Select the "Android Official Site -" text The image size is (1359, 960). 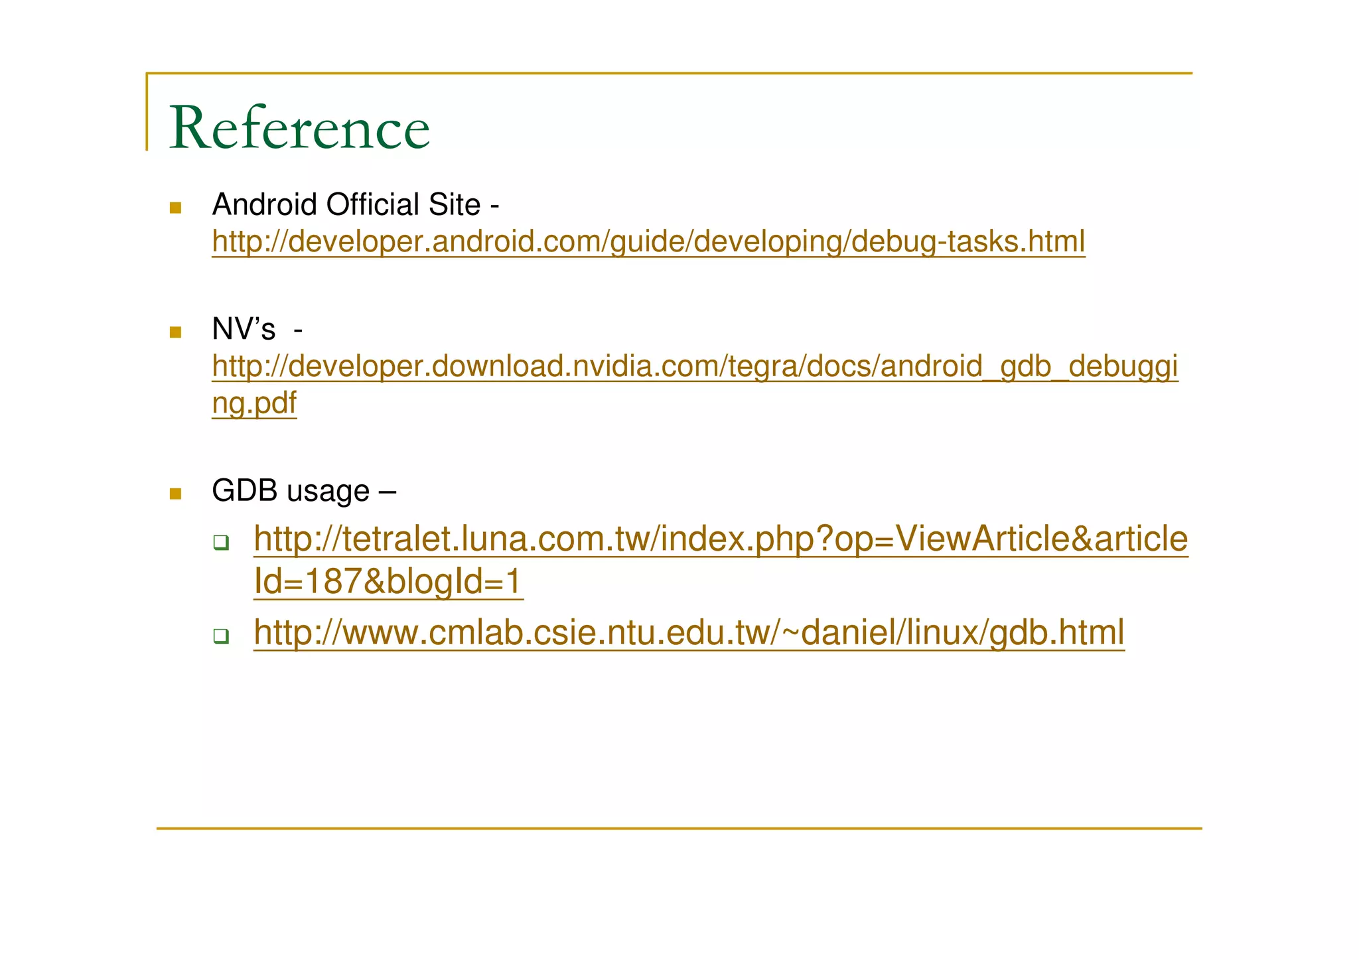click(x=356, y=204)
